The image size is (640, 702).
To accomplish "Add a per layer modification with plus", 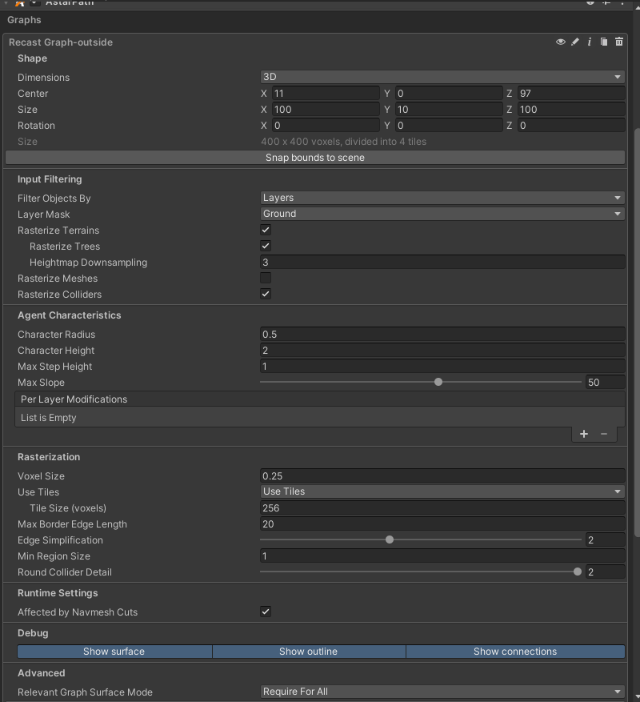I will (x=584, y=434).
